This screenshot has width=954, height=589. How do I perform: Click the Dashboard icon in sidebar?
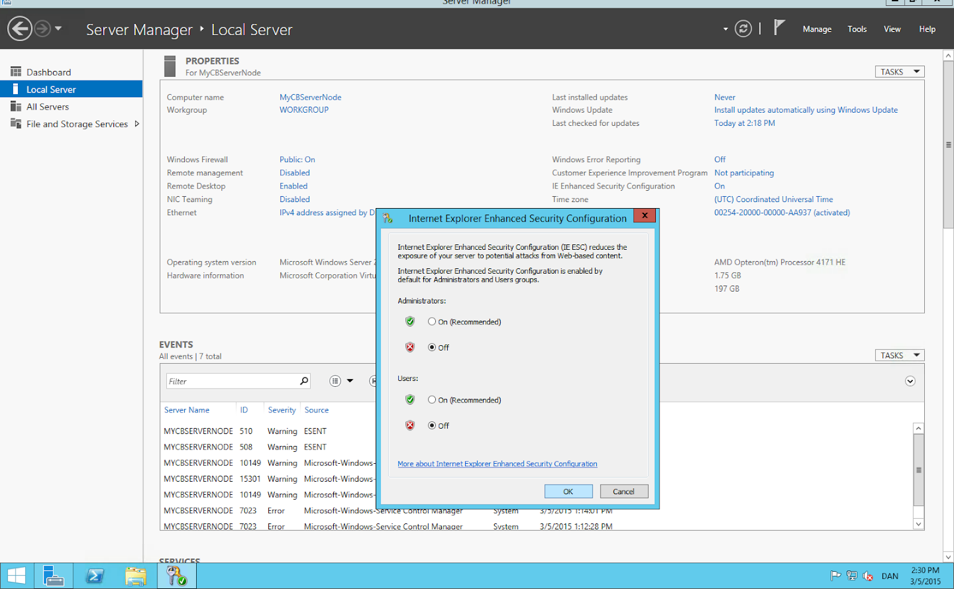tap(16, 72)
